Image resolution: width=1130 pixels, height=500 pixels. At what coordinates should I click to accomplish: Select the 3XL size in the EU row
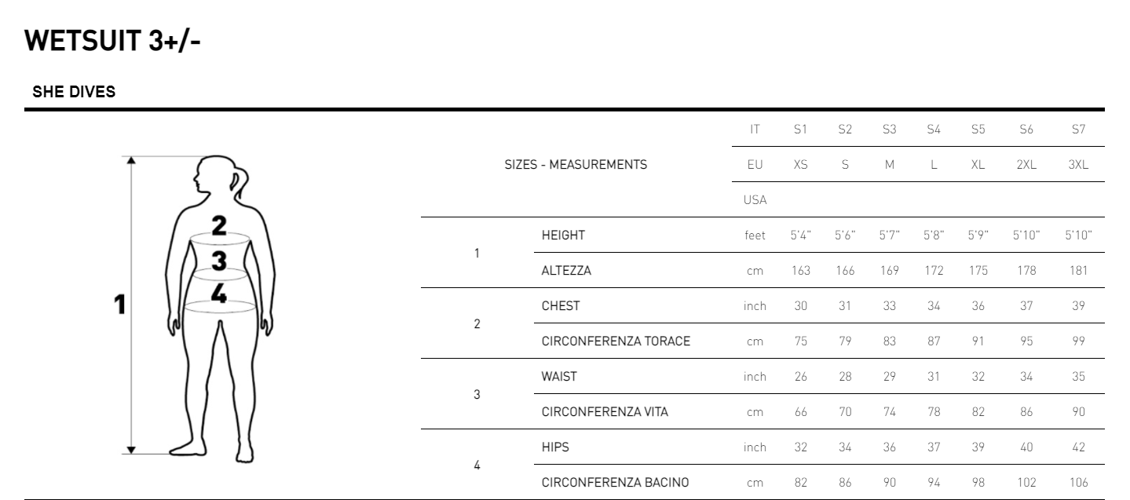1078,165
